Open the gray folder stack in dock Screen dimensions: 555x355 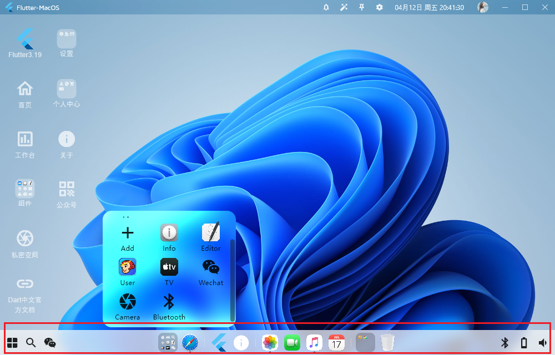coord(365,343)
